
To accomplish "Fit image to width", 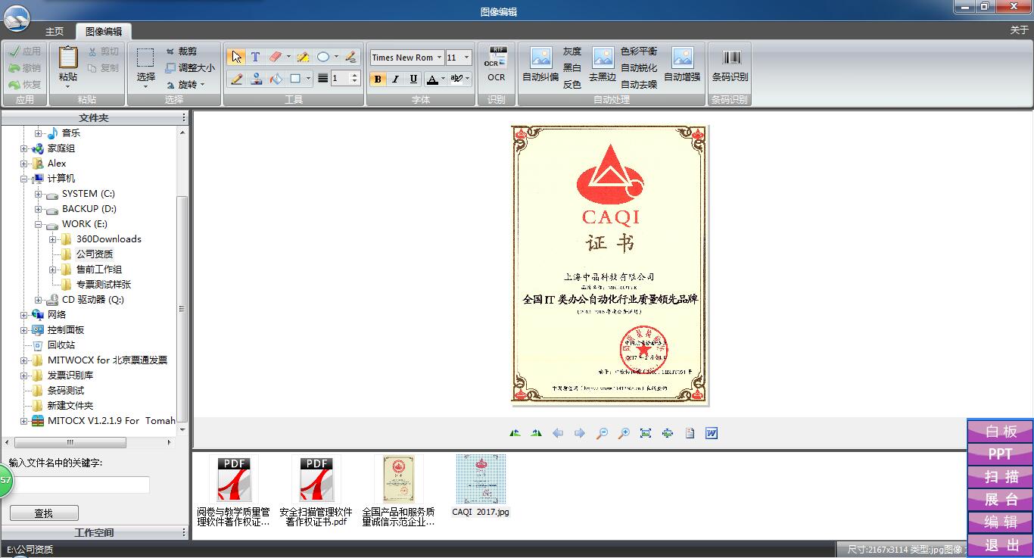I will tap(668, 433).
